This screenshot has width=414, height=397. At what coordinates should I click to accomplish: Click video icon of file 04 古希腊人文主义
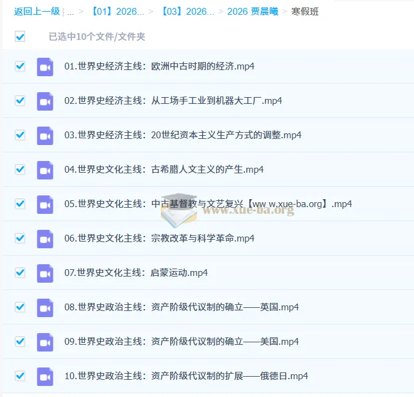click(45, 170)
